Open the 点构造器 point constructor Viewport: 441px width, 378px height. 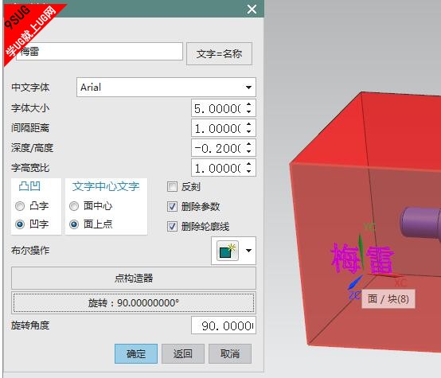(x=134, y=279)
